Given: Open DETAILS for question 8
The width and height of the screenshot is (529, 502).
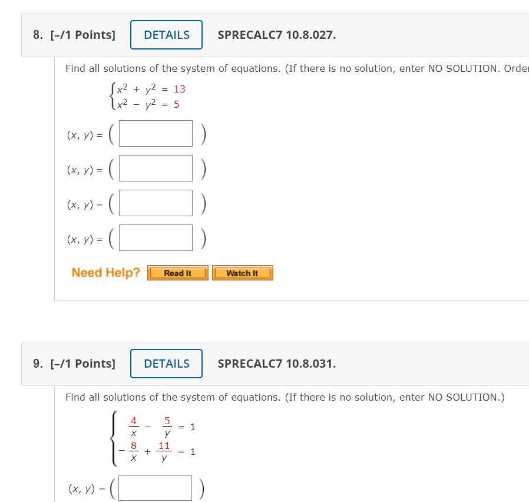Looking at the screenshot, I should 167,35.
